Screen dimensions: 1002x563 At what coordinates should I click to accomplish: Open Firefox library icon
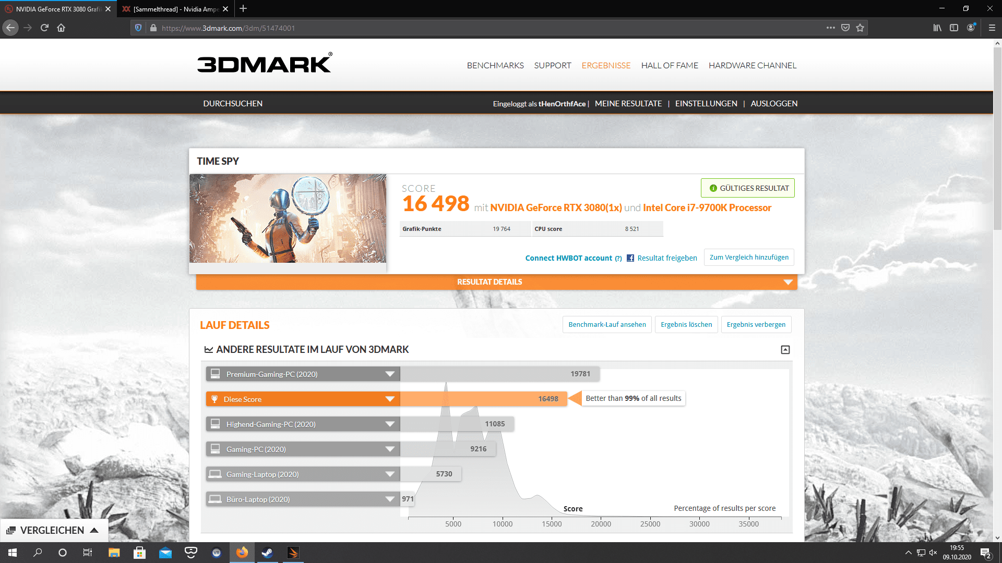937,28
